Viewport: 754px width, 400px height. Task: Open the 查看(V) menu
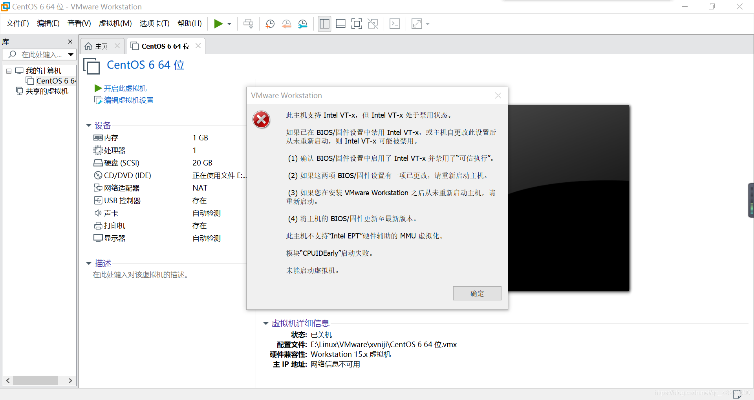click(x=79, y=24)
